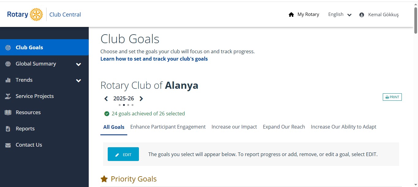Viewport: 418px width, 187px height.
Task: Select the Increase our Impact tab
Action: [x=234, y=127]
